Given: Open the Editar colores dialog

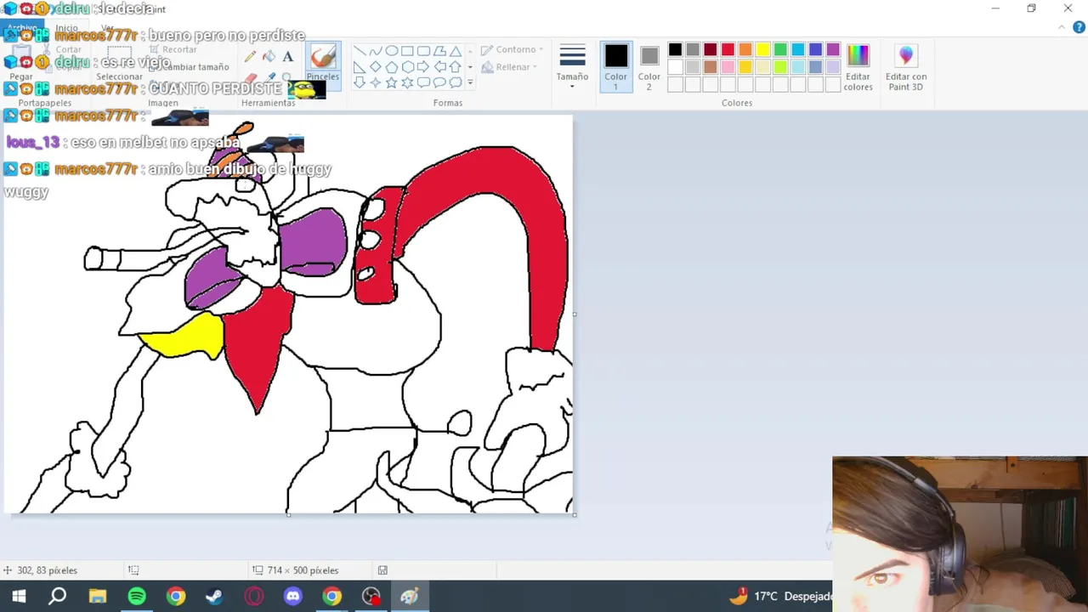Looking at the screenshot, I should click(858, 67).
